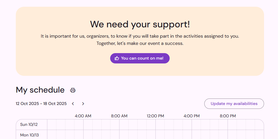The image size is (278, 139).
Task: Open "Update my availabilities"
Action: 234,104
